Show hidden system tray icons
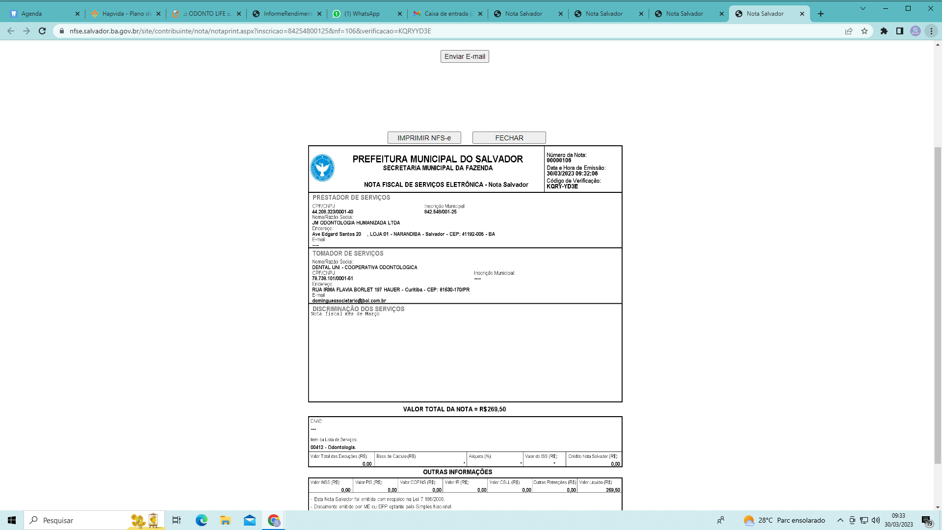 click(x=840, y=520)
